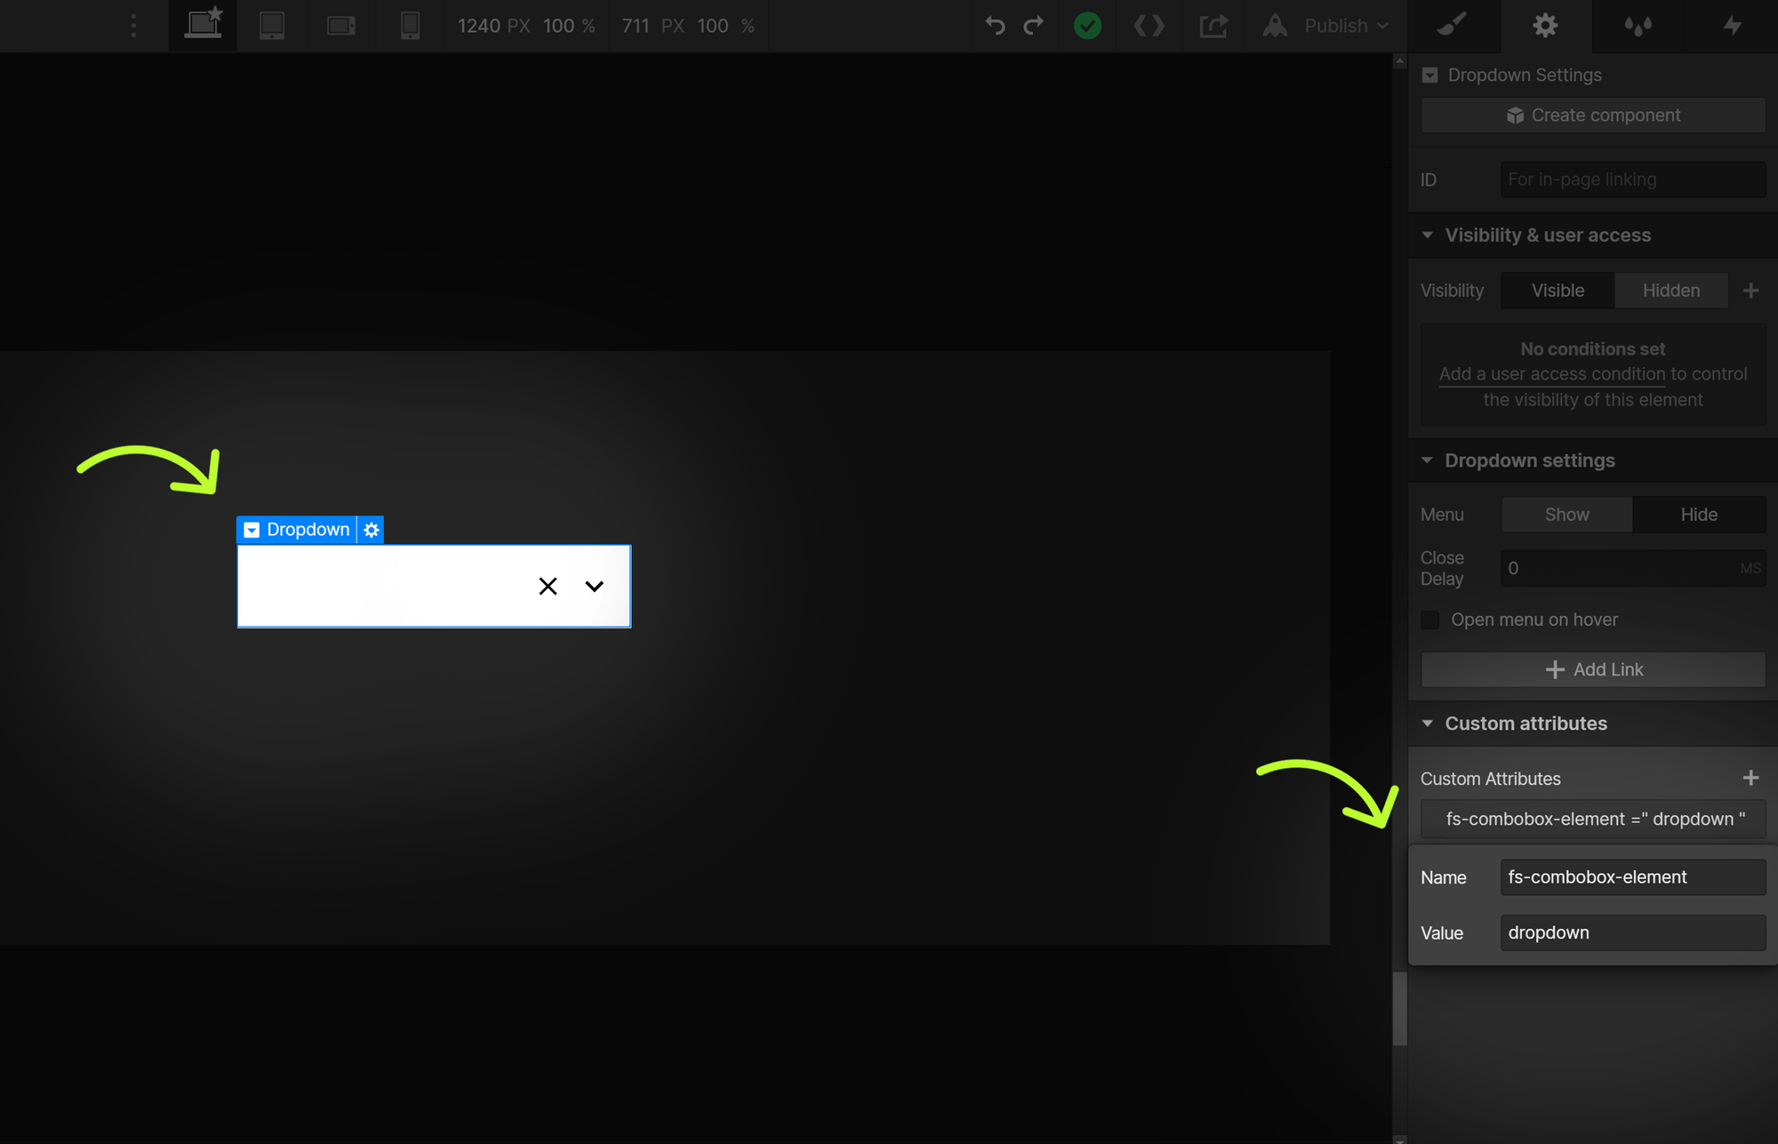Open the custom code angle-brackets icon

tap(1149, 26)
